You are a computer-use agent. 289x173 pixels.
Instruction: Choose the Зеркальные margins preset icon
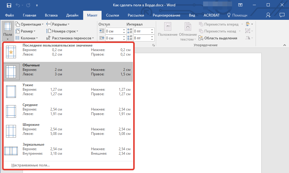(11, 151)
